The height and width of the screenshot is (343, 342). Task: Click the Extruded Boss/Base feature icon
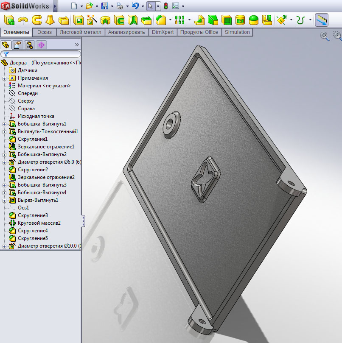pos(9,20)
